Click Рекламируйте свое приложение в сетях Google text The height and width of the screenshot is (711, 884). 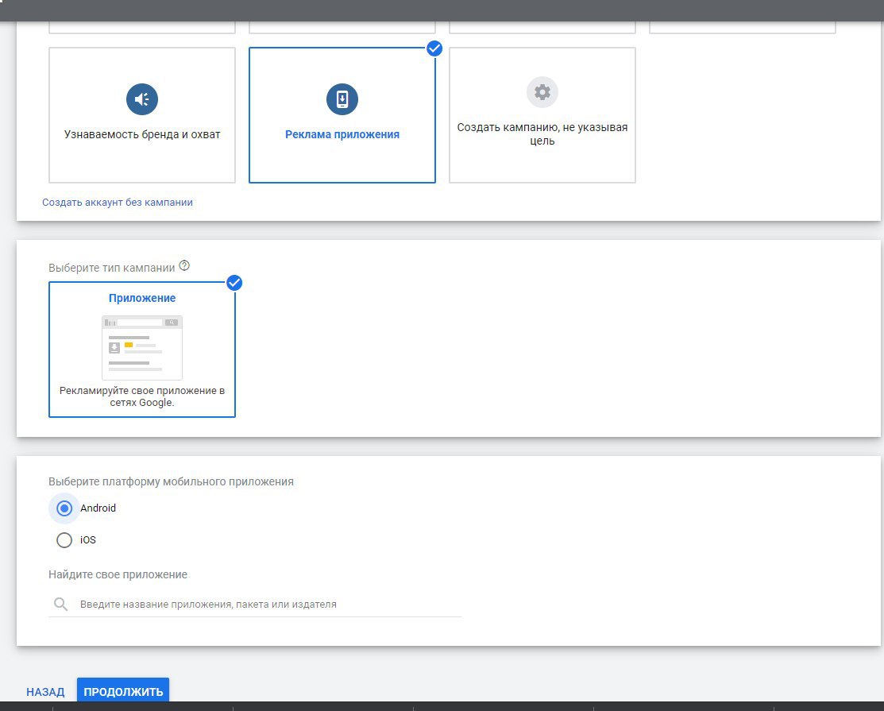coord(142,396)
